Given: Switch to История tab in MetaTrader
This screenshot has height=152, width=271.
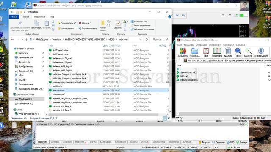Looking at the screenshot, I should 67,142.
